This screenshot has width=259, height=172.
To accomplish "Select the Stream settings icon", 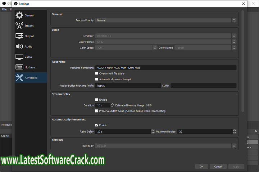I will coord(19,26).
